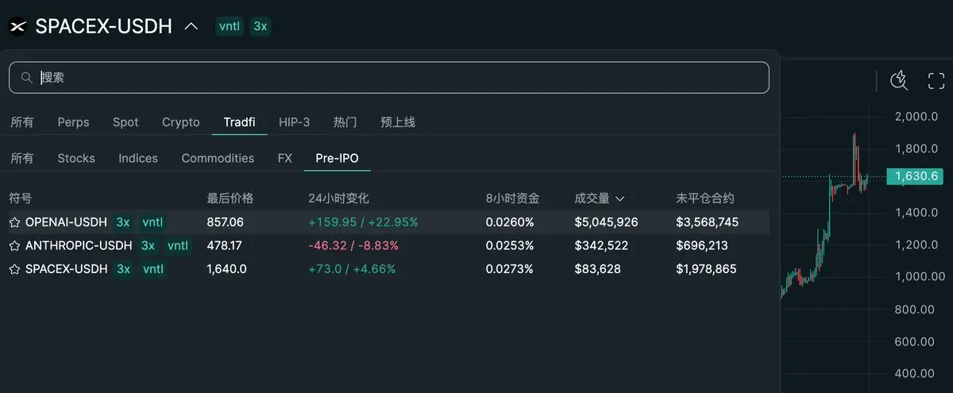Viewport: 953px width, 393px height.
Task: Collapse the SPACEX-USDH market selector chevron
Action: click(191, 26)
